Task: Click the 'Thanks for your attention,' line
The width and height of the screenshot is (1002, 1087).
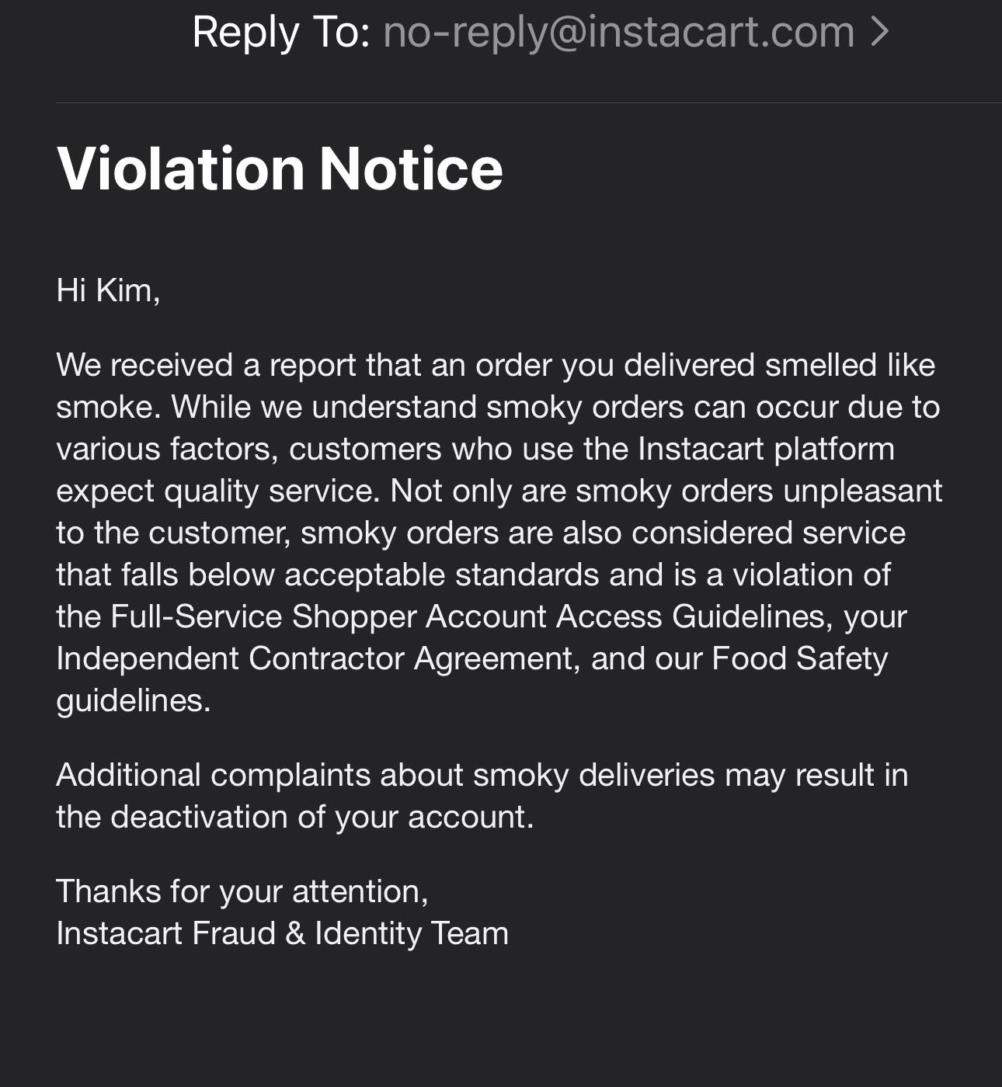Action: [242, 891]
